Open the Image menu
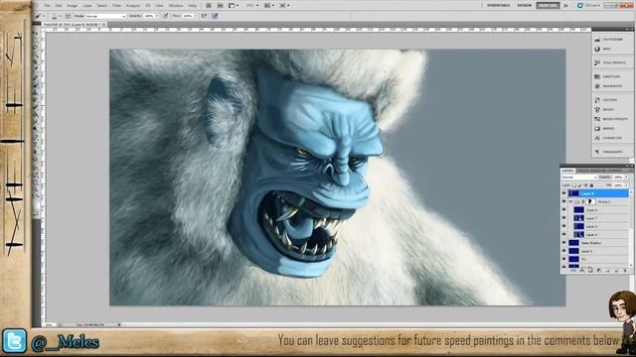This screenshot has width=636, height=357. click(73, 6)
